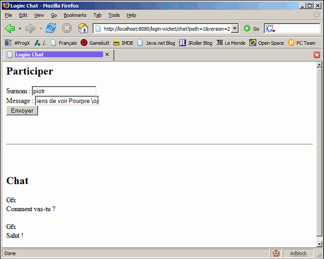Open the Help menu
Viewport: 324px width, 259px height.
[131, 15]
